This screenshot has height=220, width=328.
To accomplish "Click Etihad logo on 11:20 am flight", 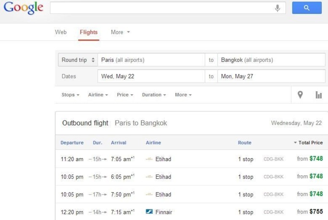I will (149, 159).
